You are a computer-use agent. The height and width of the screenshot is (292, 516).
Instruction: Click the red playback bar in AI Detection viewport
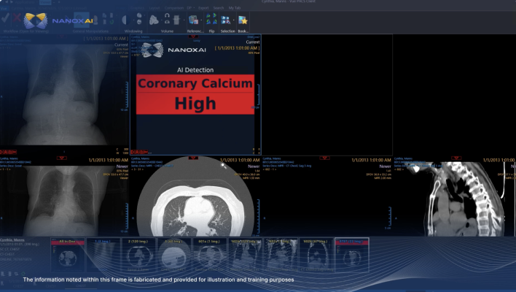pos(140,152)
